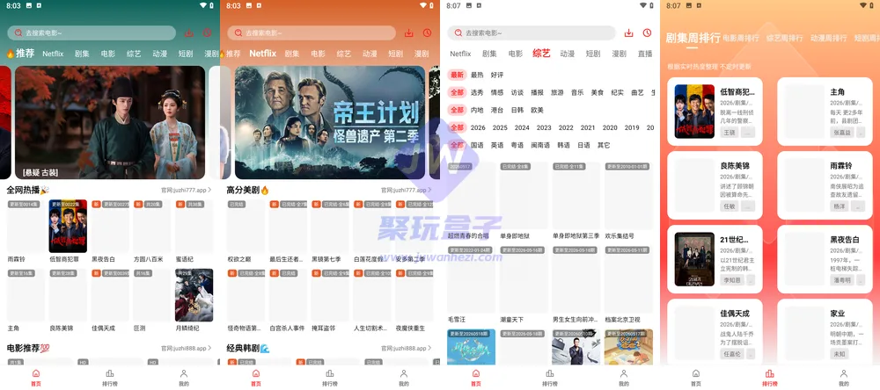Tap the 排行榜 ranking icon on the orange Netflix screen

(329, 373)
